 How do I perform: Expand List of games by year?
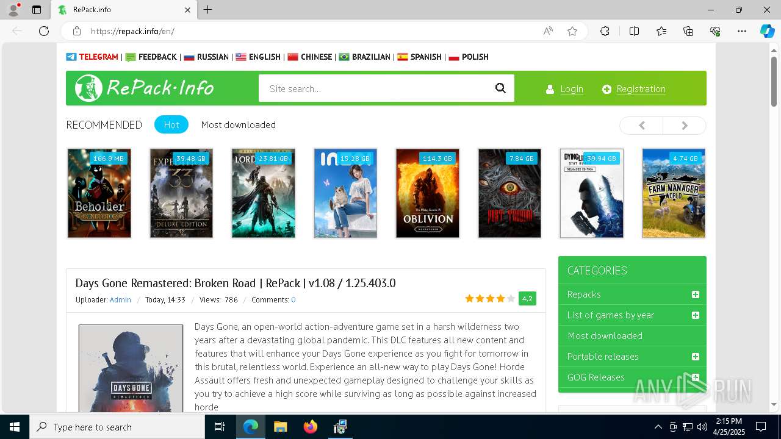[695, 315]
